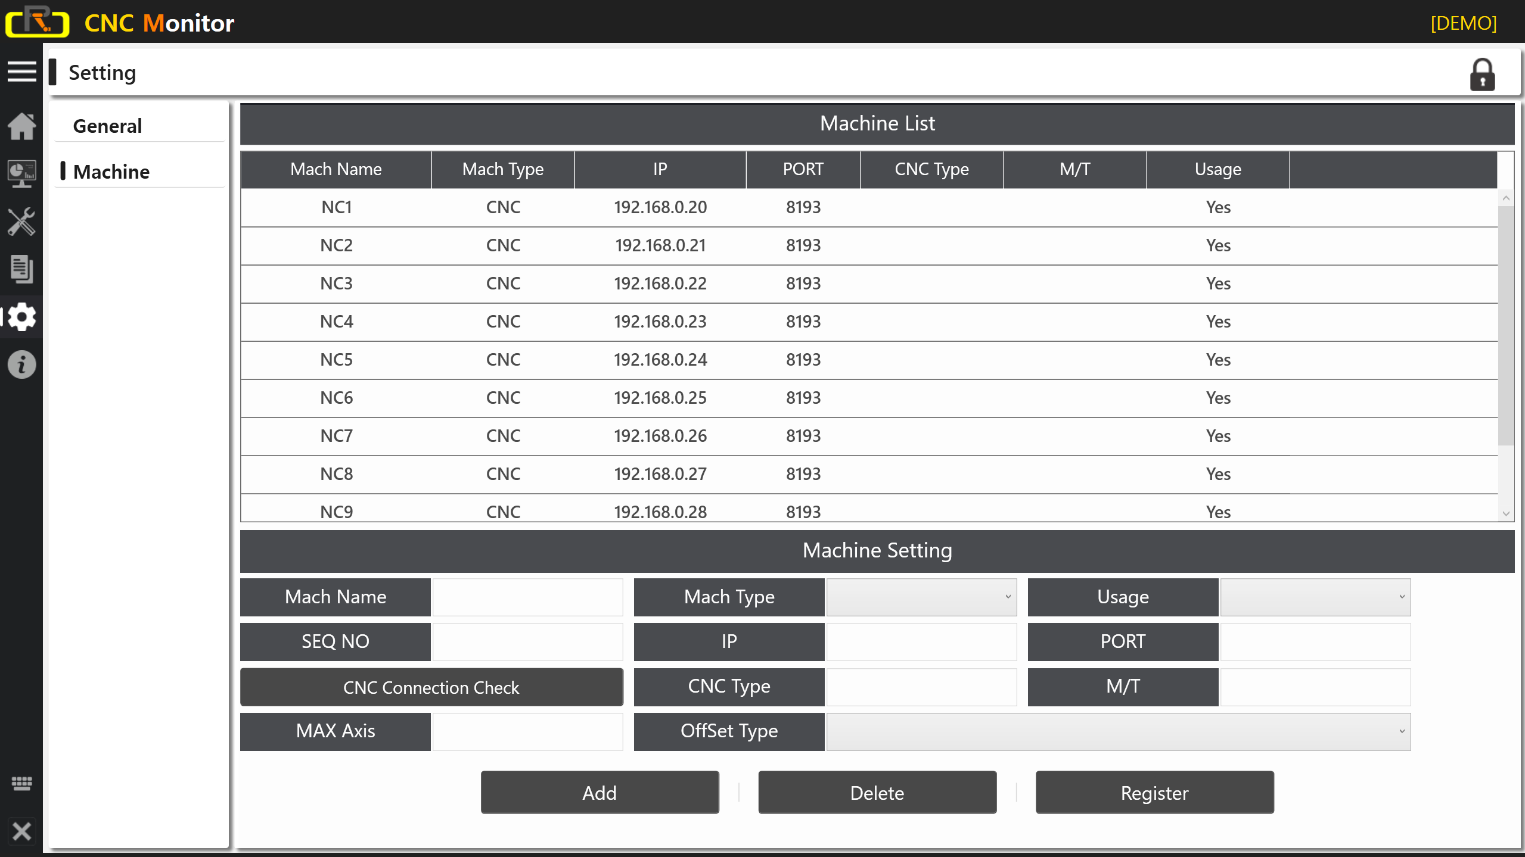Click the Mach Name input field
This screenshot has height=857, width=1525.
click(x=527, y=597)
